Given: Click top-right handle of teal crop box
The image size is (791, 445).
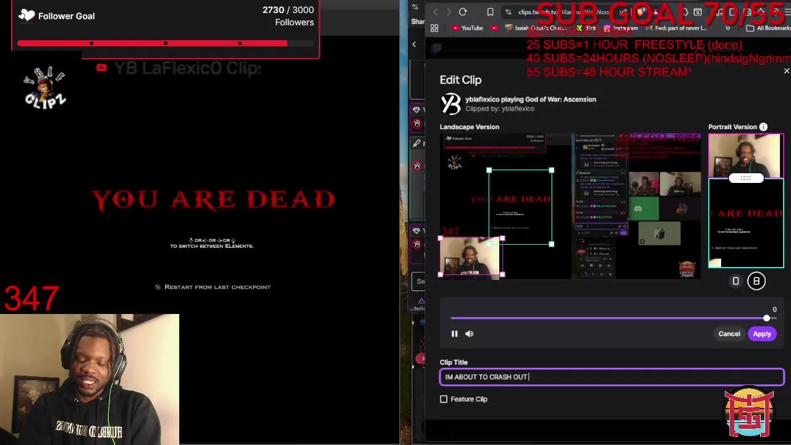Looking at the screenshot, I should pyautogui.click(x=551, y=171).
